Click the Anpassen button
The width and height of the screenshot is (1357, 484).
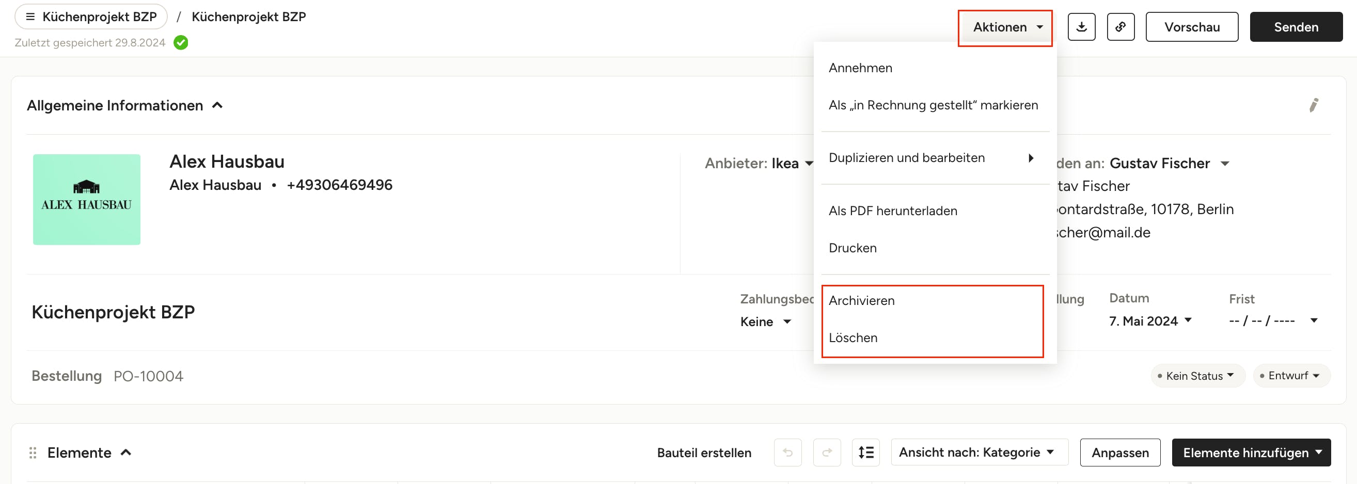(x=1120, y=453)
